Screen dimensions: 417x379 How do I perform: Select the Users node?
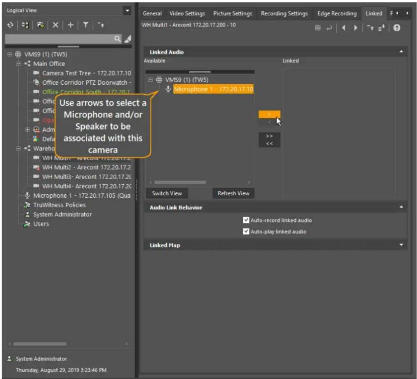coord(41,224)
